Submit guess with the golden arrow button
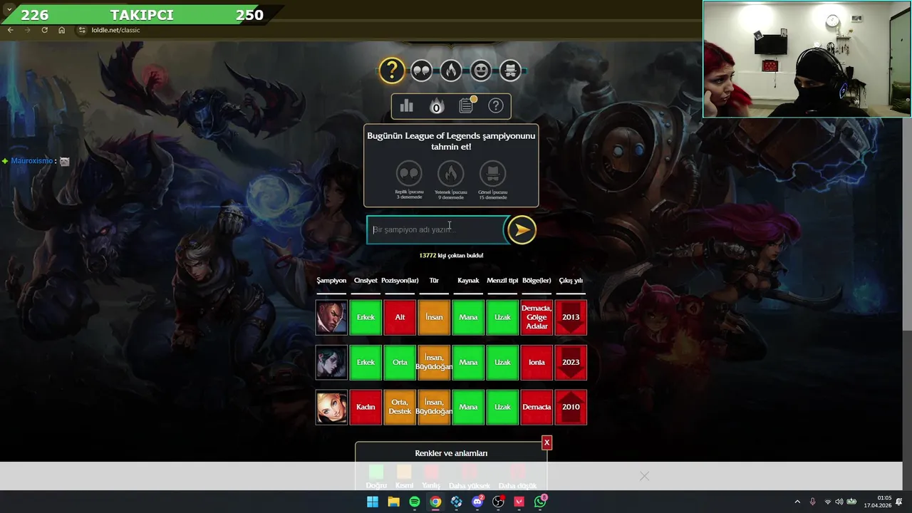912x513 pixels. [x=522, y=229]
